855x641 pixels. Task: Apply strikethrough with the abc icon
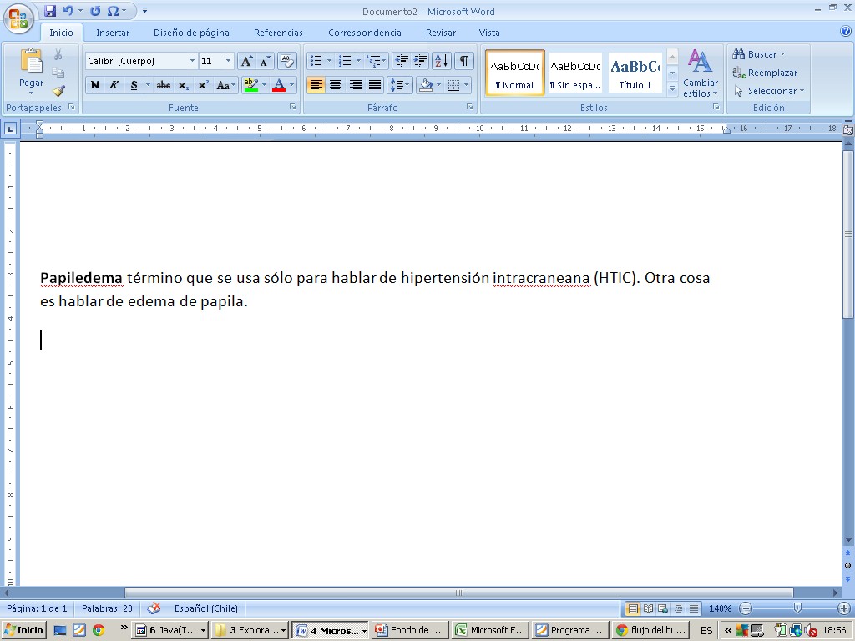point(164,85)
